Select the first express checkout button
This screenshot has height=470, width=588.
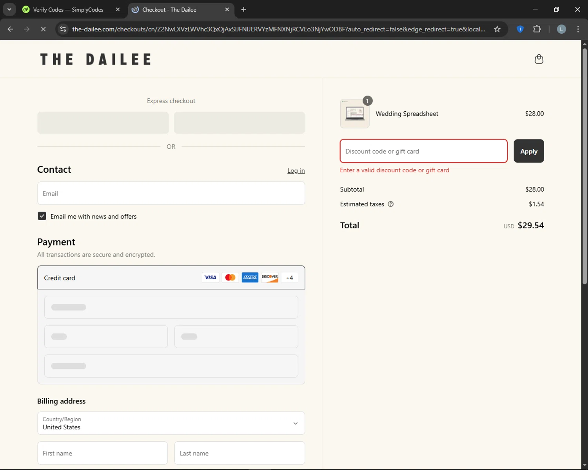point(103,123)
